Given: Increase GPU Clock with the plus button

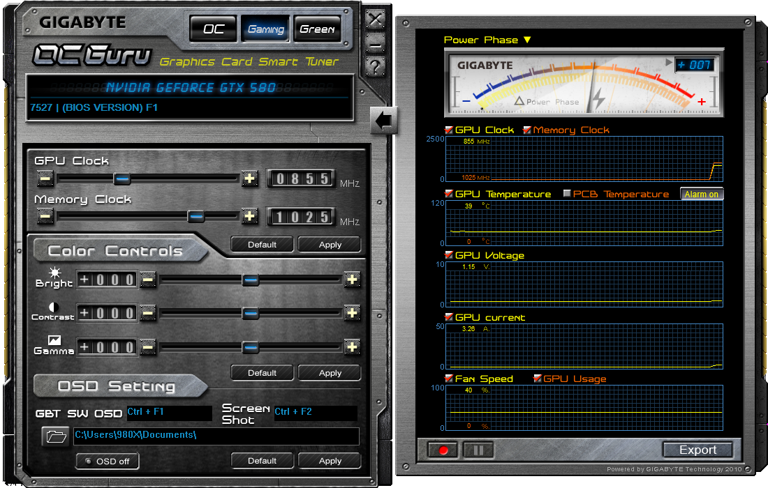Looking at the screenshot, I should click(x=250, y=178).
